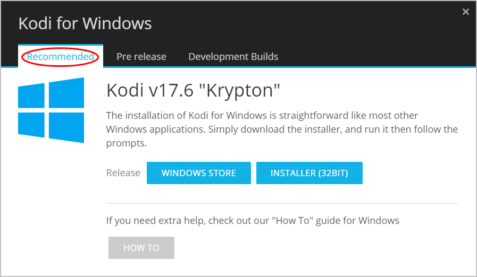Click the top-left pane of Windows logo
This screenshot has width=477, height=277.
(31, 96)
